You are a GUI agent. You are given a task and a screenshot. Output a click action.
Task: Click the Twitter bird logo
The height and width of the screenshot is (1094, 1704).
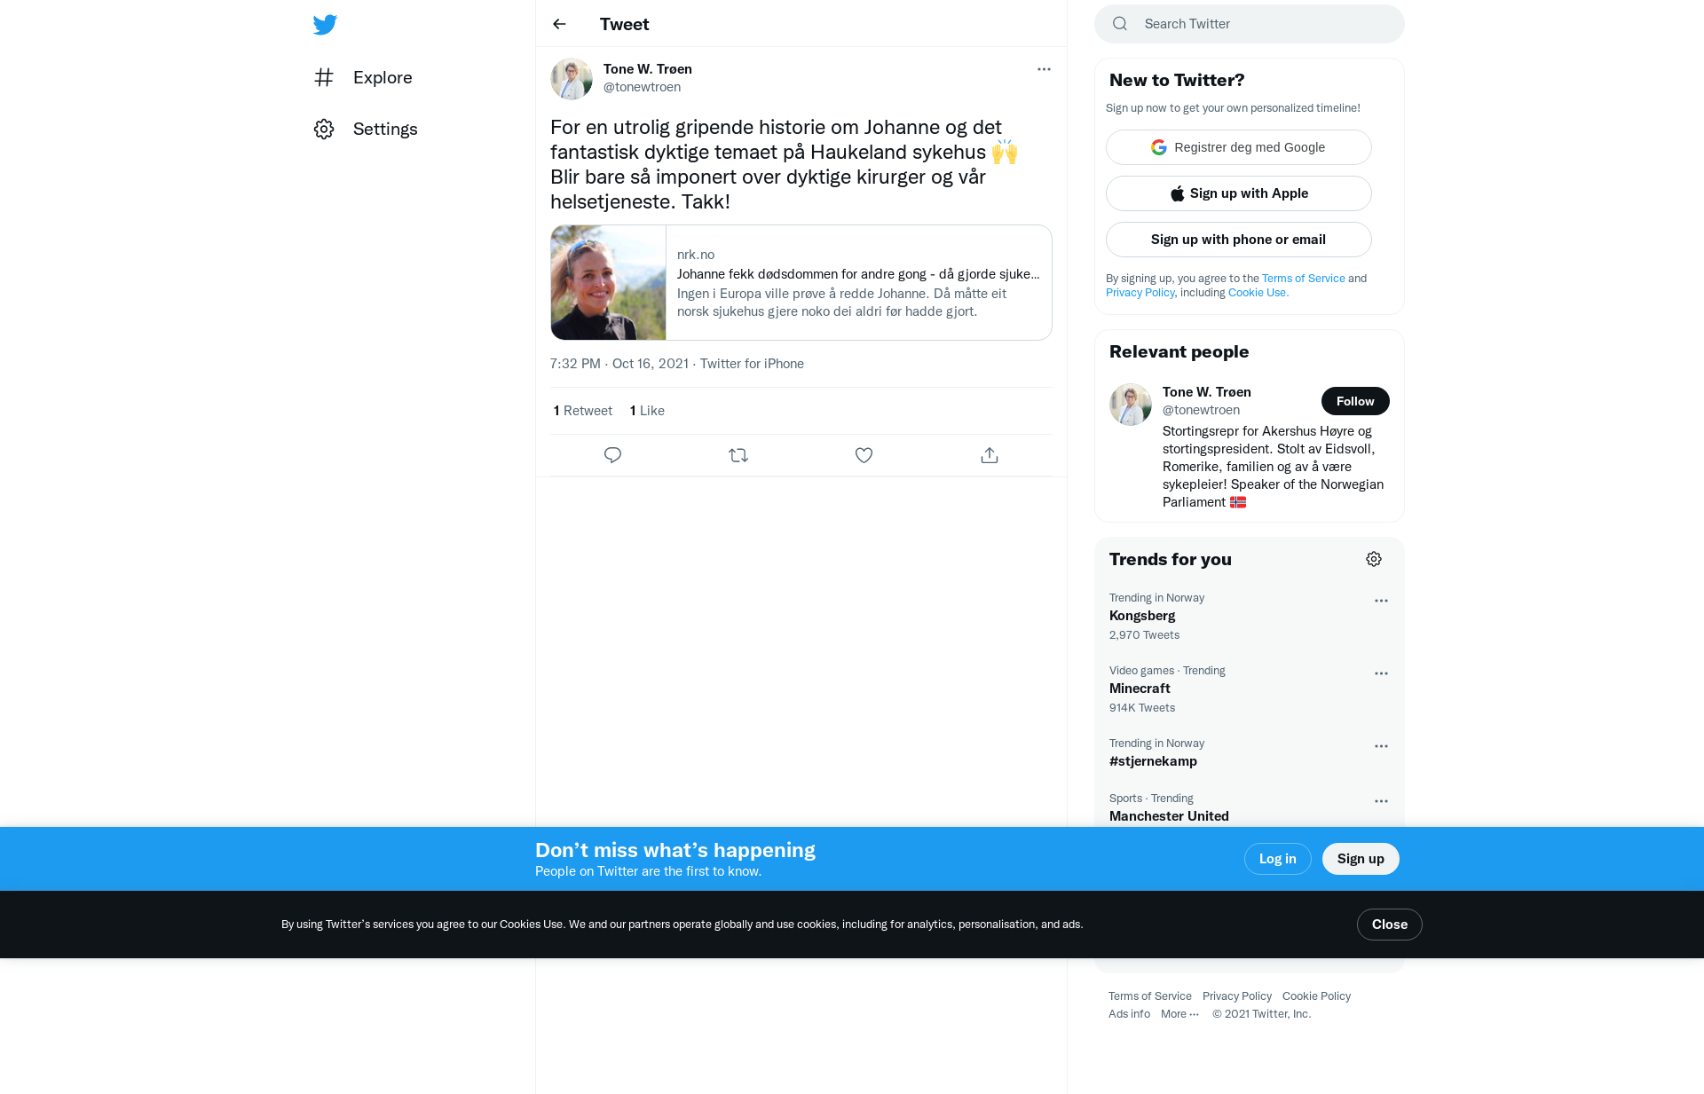click(x=325, y=25)
